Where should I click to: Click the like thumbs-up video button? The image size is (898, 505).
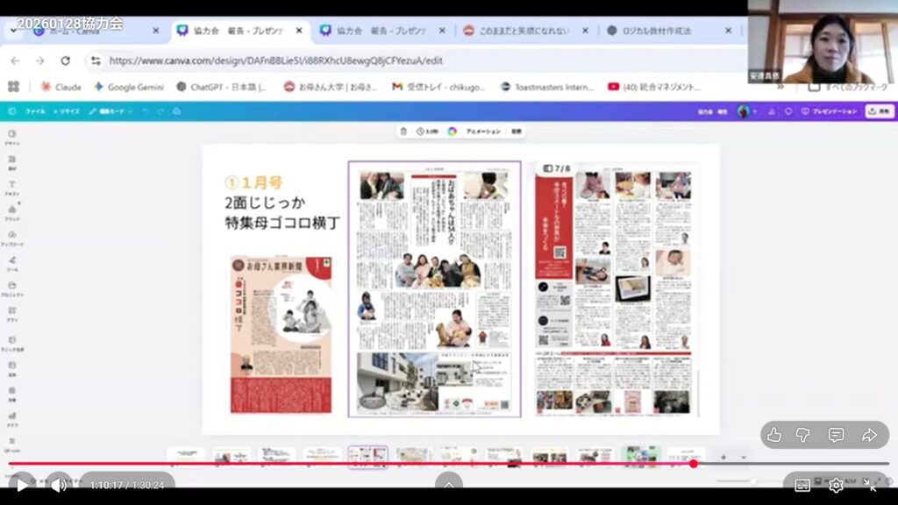click(774, 435)
